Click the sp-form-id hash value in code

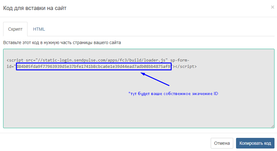[x=93, y=67]
